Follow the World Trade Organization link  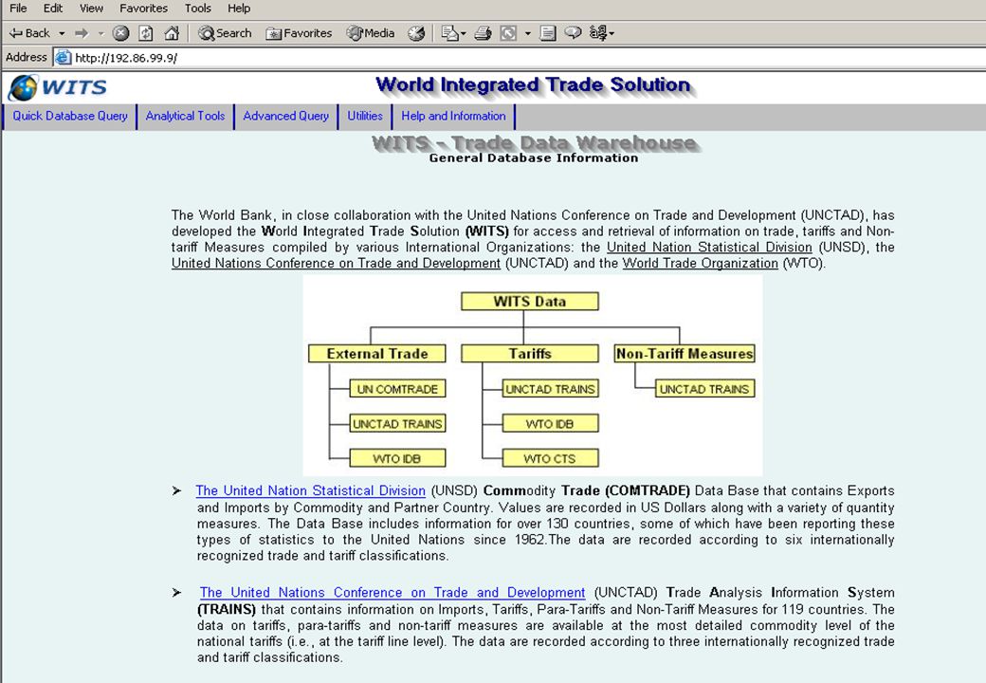(x=700, y=263)
